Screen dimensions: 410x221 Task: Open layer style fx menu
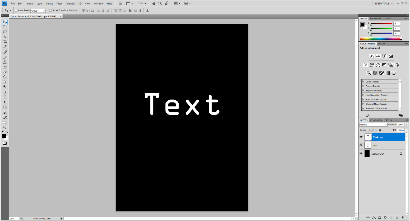coord(374,217)
